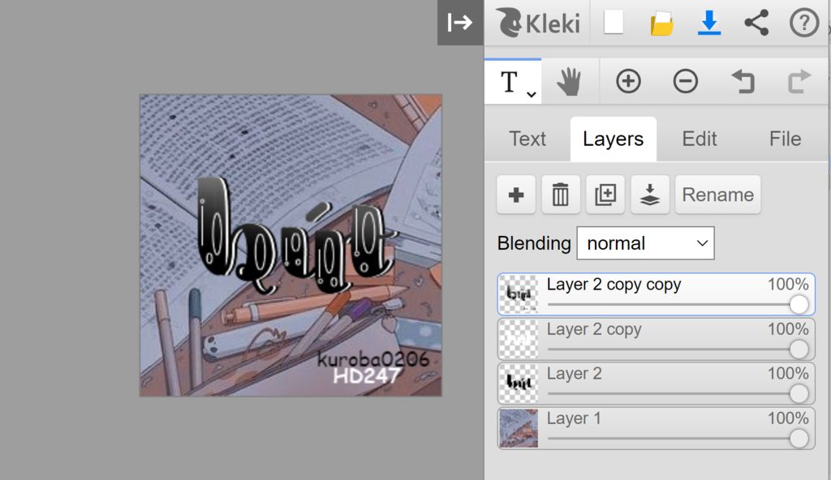Zoom out with minus icon

coord(685,82)
